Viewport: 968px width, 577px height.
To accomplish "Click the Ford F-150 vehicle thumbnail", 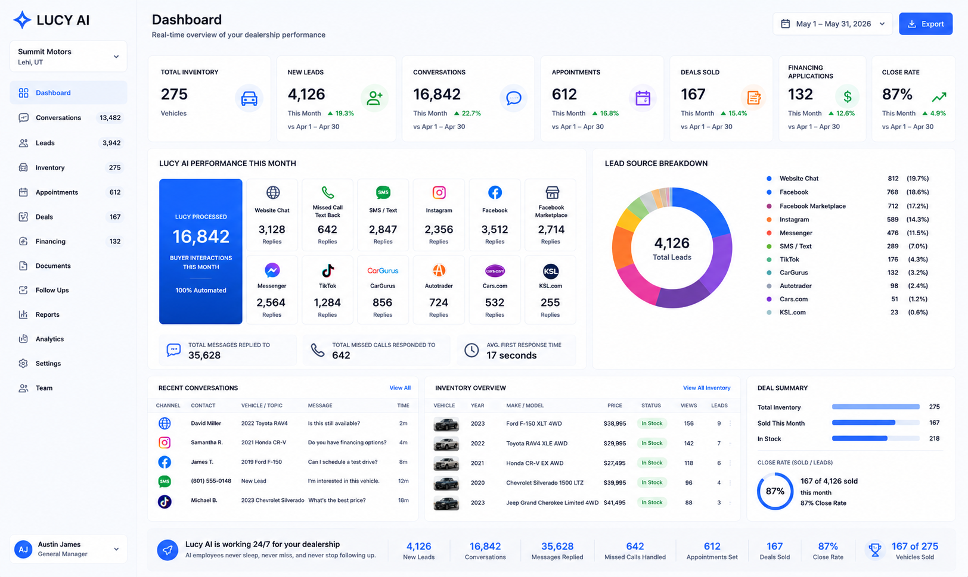I will pos(446,424).
